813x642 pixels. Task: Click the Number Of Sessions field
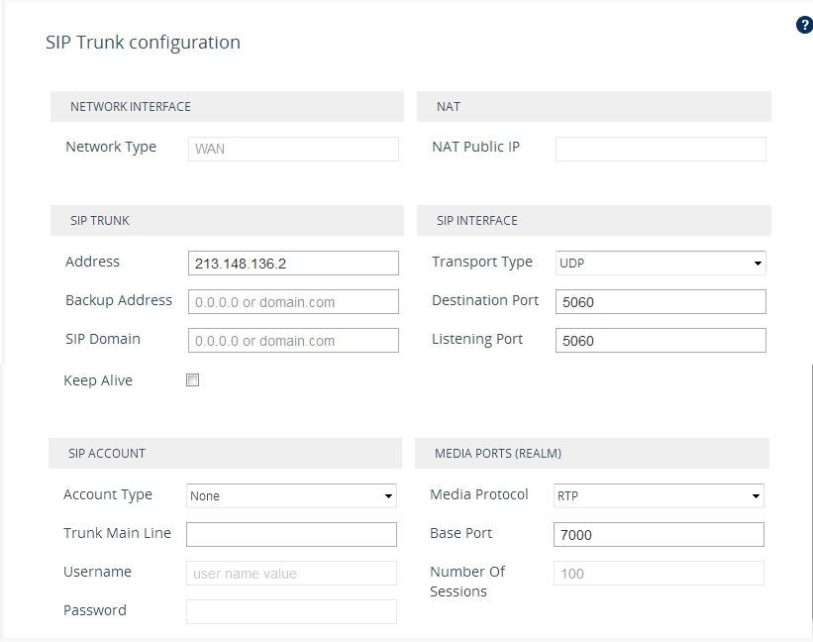659,573
